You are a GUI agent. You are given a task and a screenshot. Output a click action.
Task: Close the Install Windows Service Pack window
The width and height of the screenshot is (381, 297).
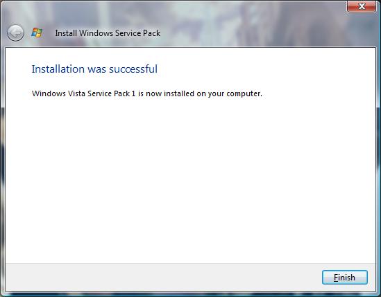[362, 6]
